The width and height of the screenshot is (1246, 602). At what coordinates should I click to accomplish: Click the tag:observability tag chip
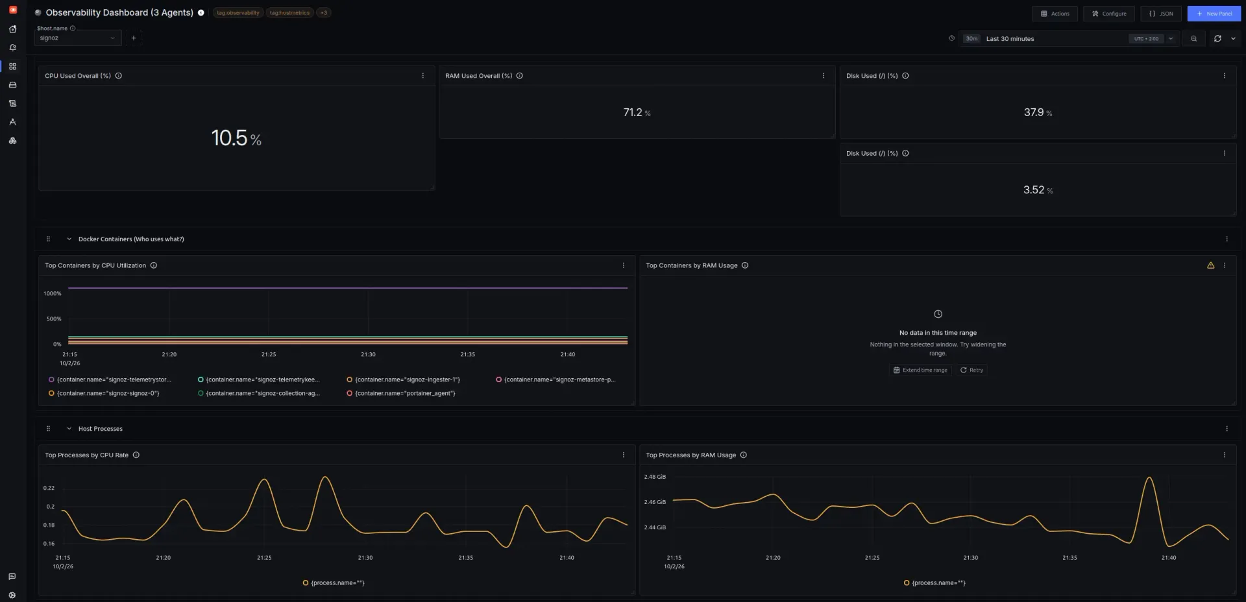pos(238,13)
